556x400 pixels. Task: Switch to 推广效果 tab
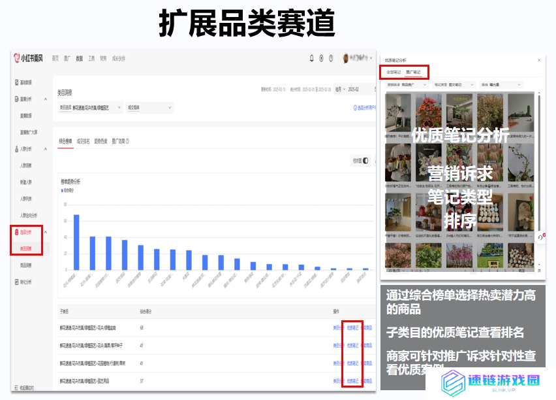[x=118, y=141]
